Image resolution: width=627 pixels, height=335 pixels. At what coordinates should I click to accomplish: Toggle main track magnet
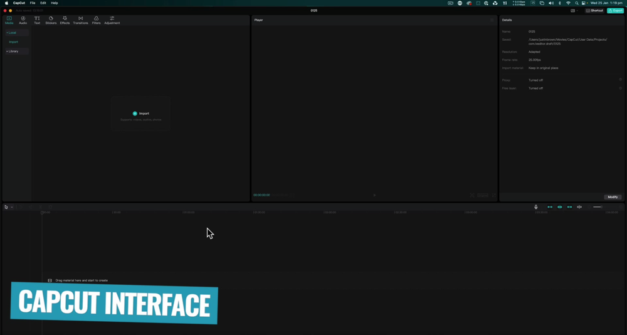tap(550, 207)
